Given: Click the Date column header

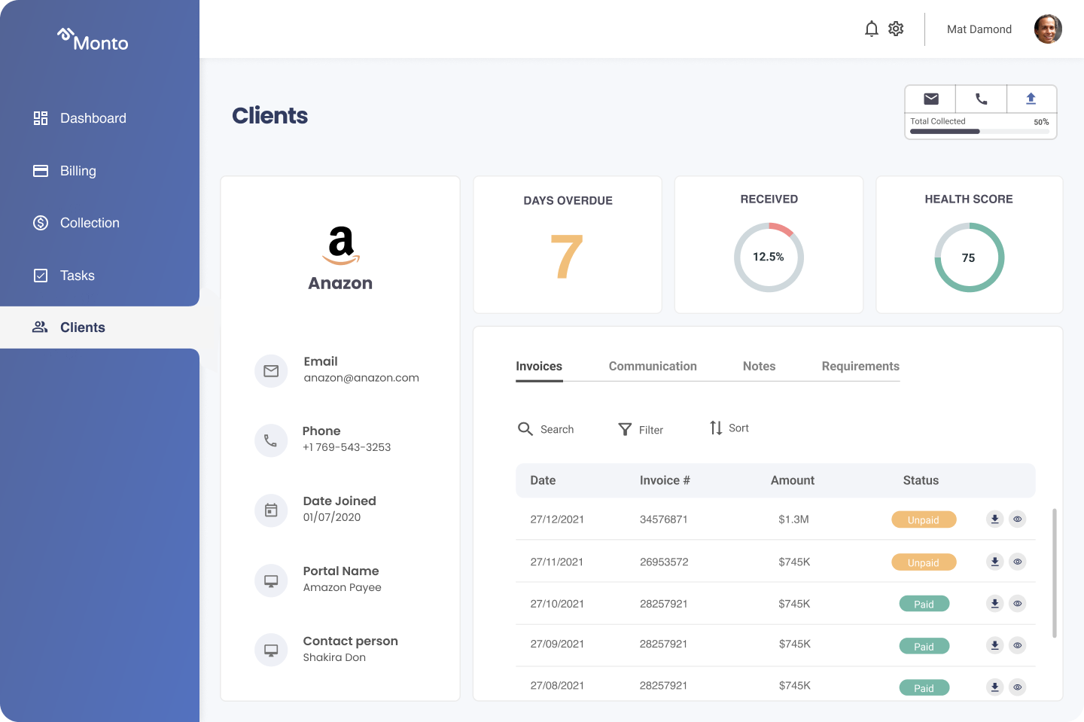Looking at the screenshot, I should pos(543,480).
